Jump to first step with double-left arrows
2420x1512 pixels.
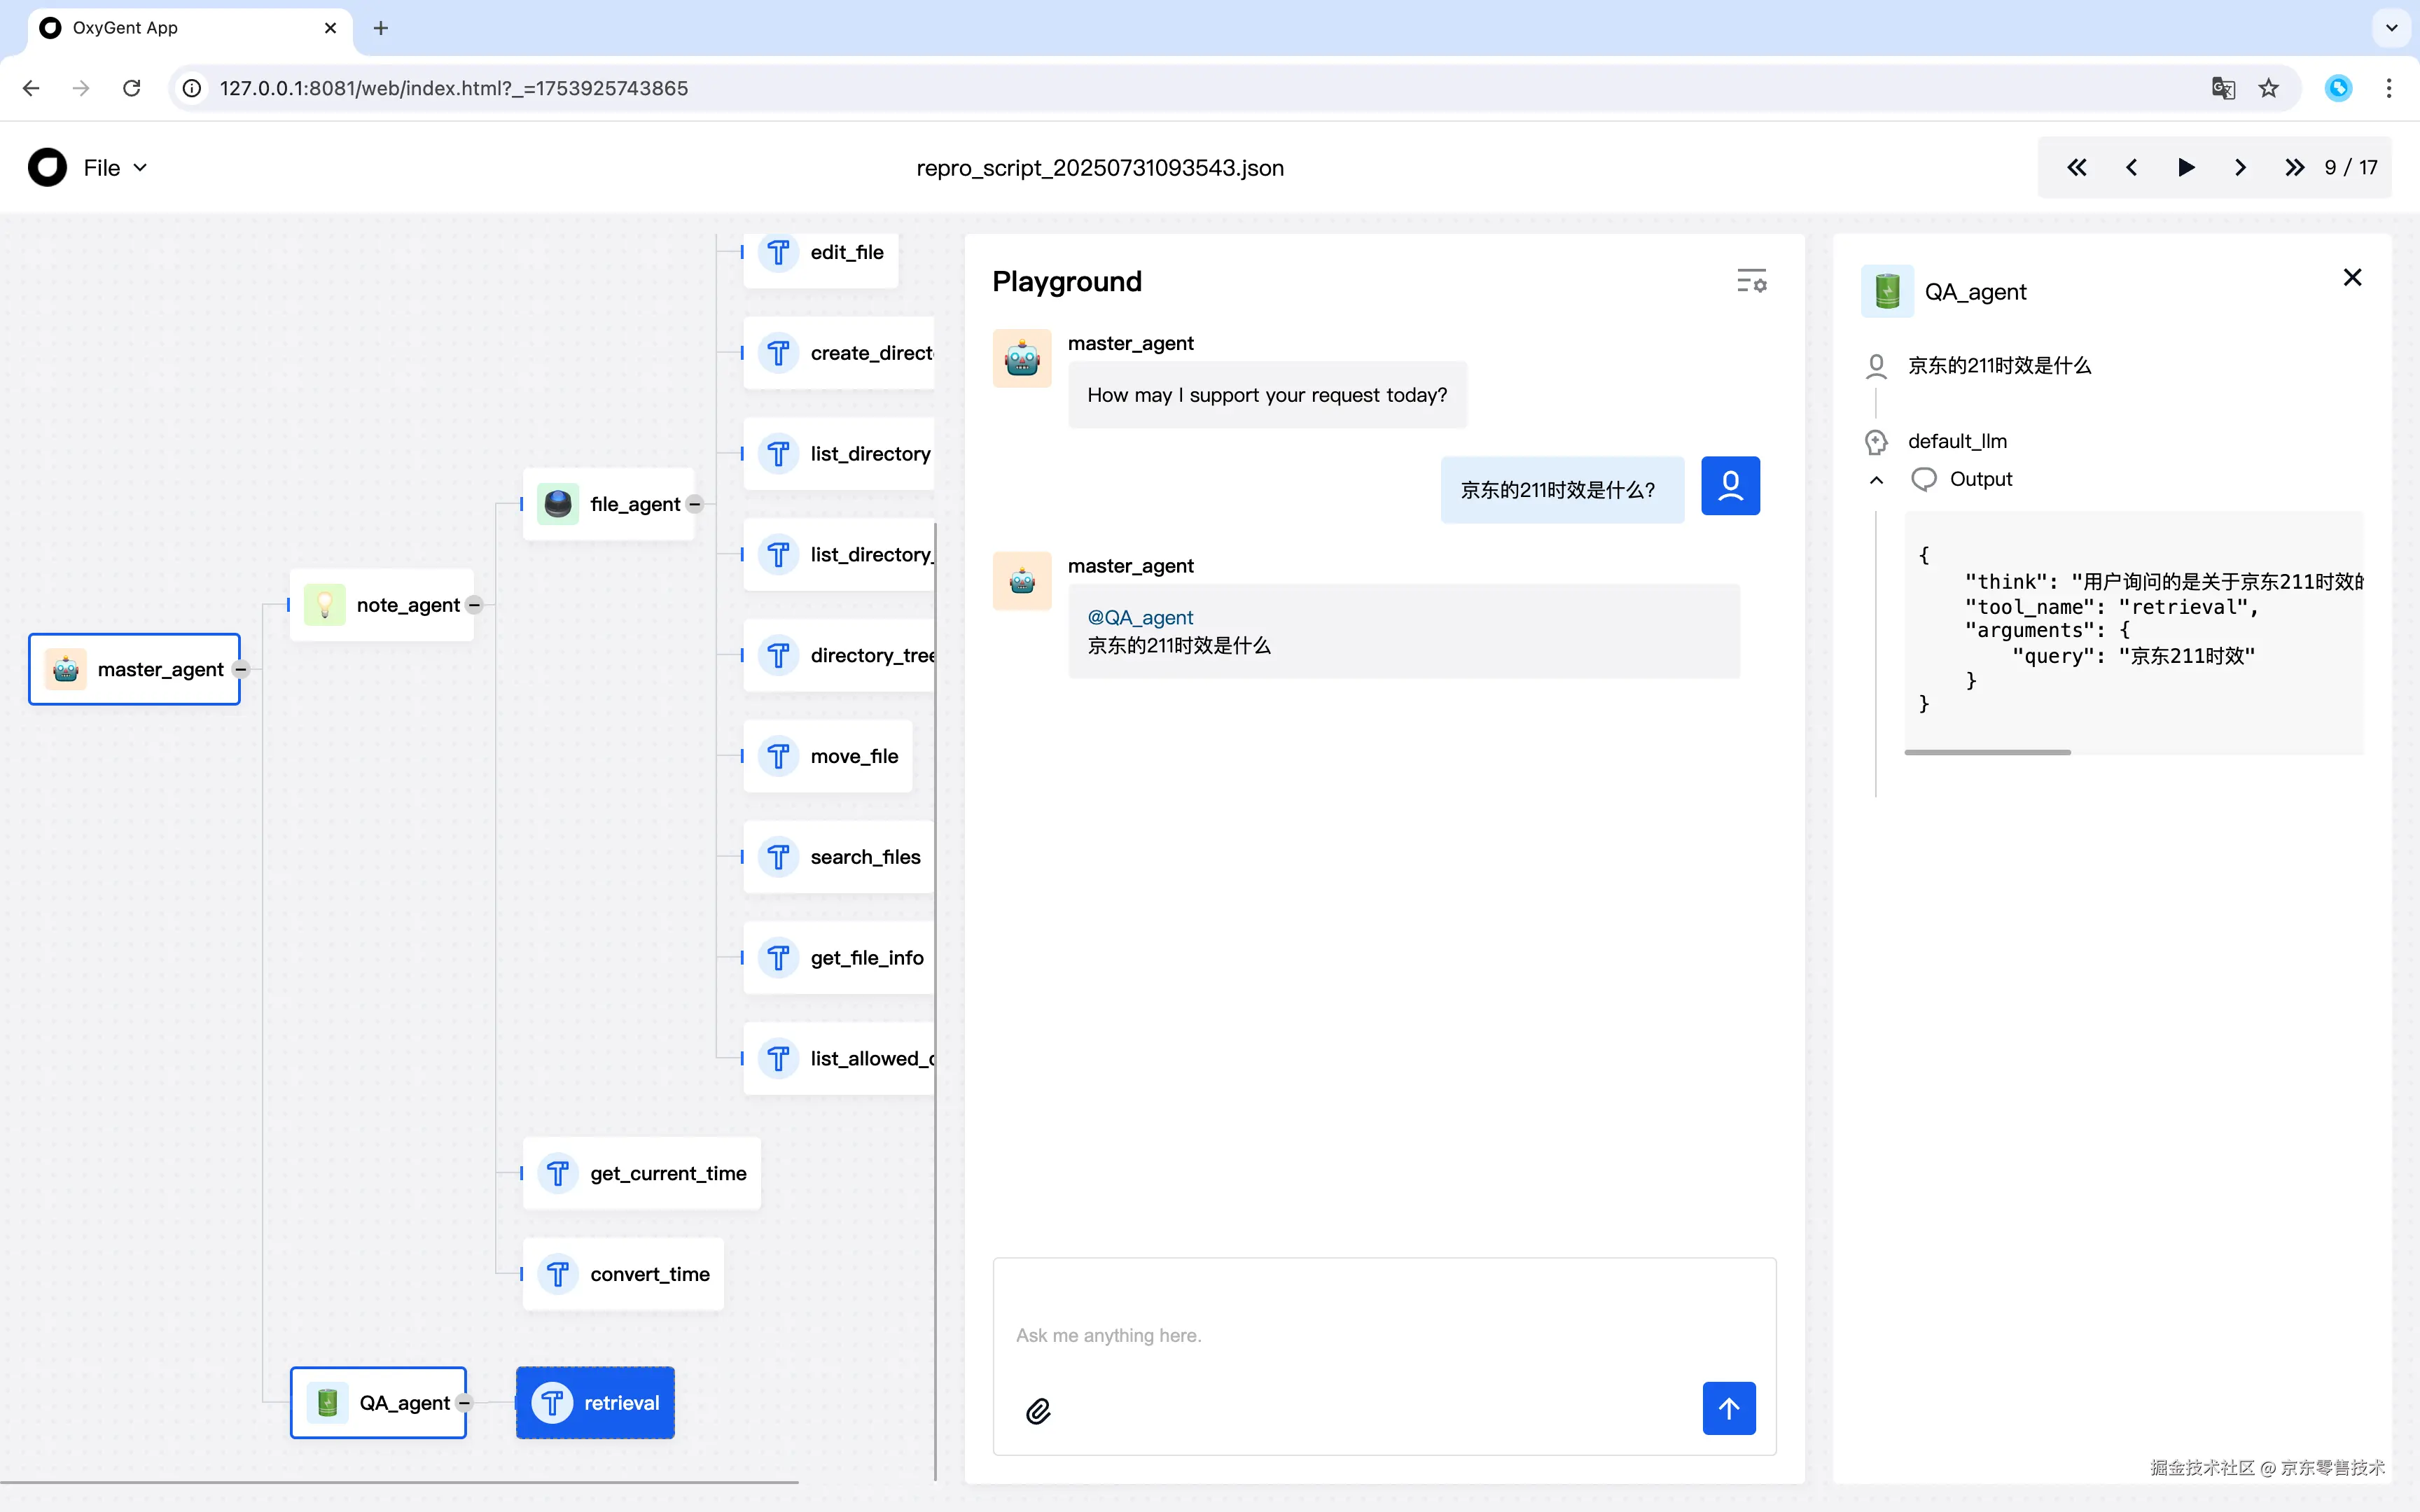point(2077,167)
